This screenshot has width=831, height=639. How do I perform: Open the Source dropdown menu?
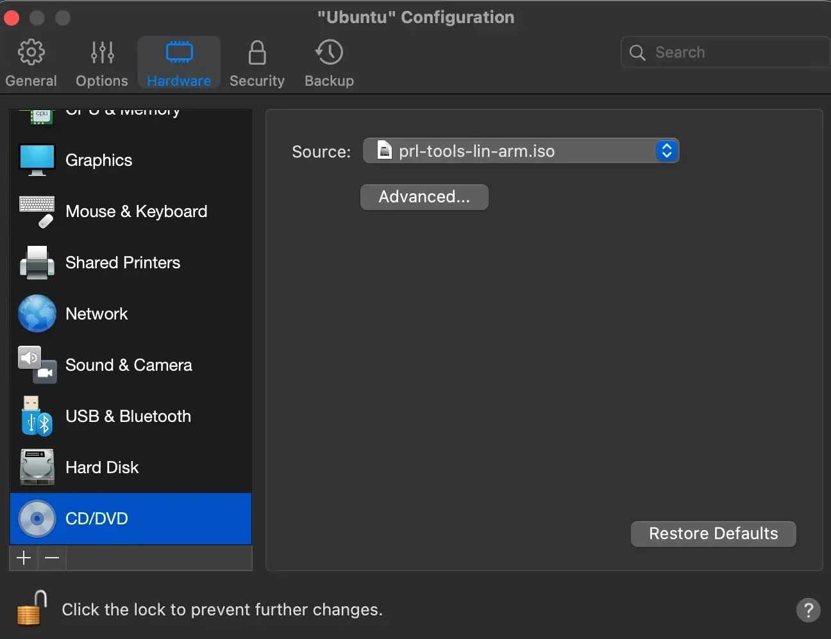(513, 151)
